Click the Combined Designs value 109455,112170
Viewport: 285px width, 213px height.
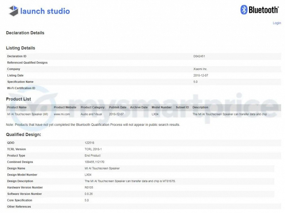click(94, 162)
